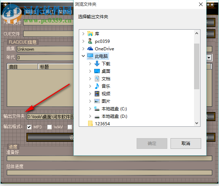The width and height of the screenshot is (219, 186).
Task: Select the 本地磁盘 (D:) tree item label
Action: pyautogui.click(x=114, y=116)
